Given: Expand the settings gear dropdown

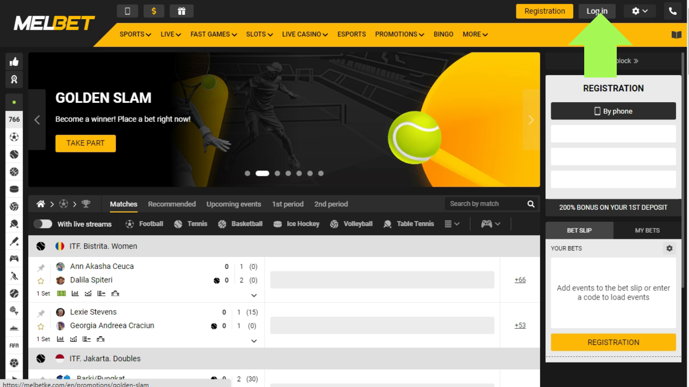Looking at the screenshot, I should tap(639, 11).
